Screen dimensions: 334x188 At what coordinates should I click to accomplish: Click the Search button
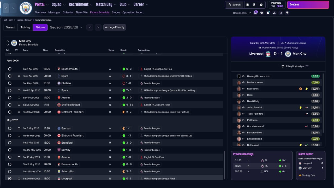234,5
